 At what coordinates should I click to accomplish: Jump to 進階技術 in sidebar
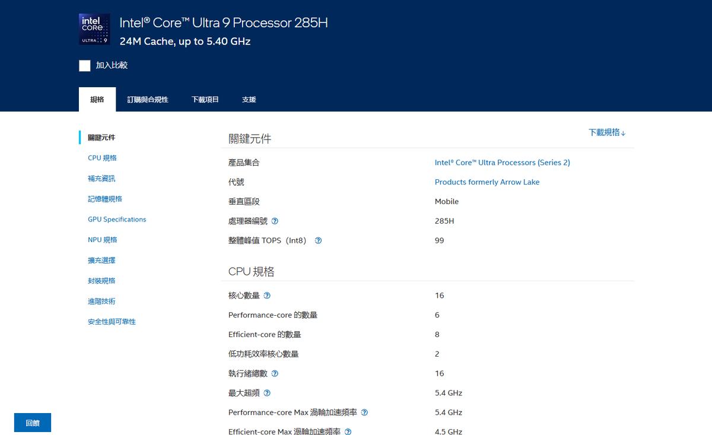point(101,301)
